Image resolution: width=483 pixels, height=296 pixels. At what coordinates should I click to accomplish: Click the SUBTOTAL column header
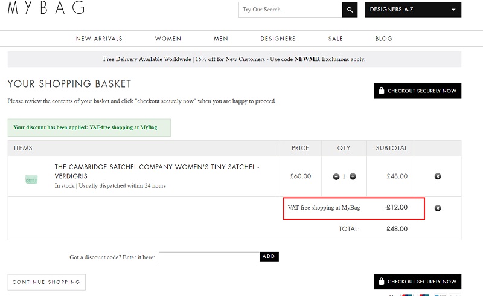[391, 148]
